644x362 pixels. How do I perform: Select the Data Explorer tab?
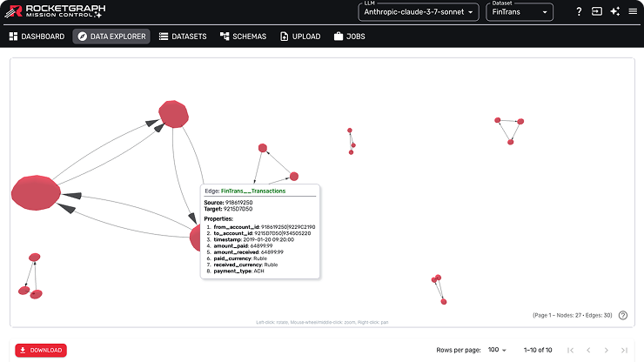coord(111,37)
